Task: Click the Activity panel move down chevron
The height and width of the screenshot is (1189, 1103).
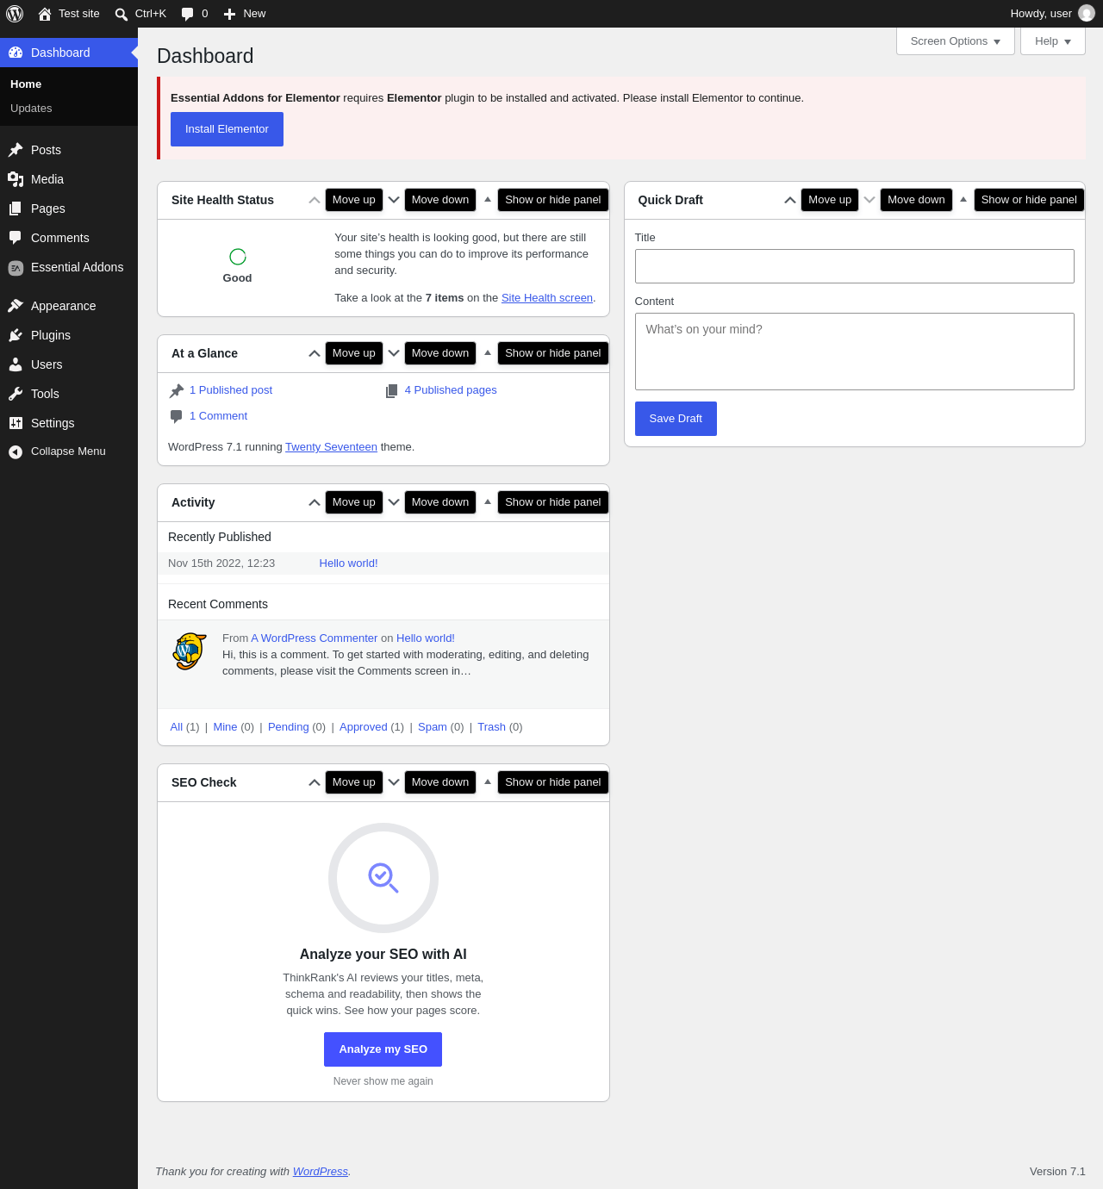Action: (x=394, y=502)
